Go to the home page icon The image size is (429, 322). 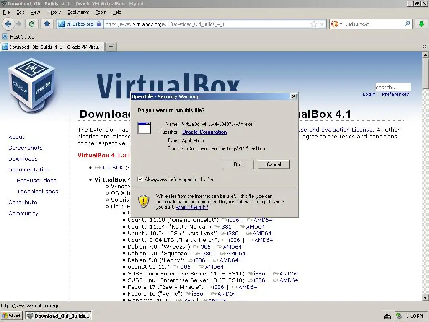point(47,24)
